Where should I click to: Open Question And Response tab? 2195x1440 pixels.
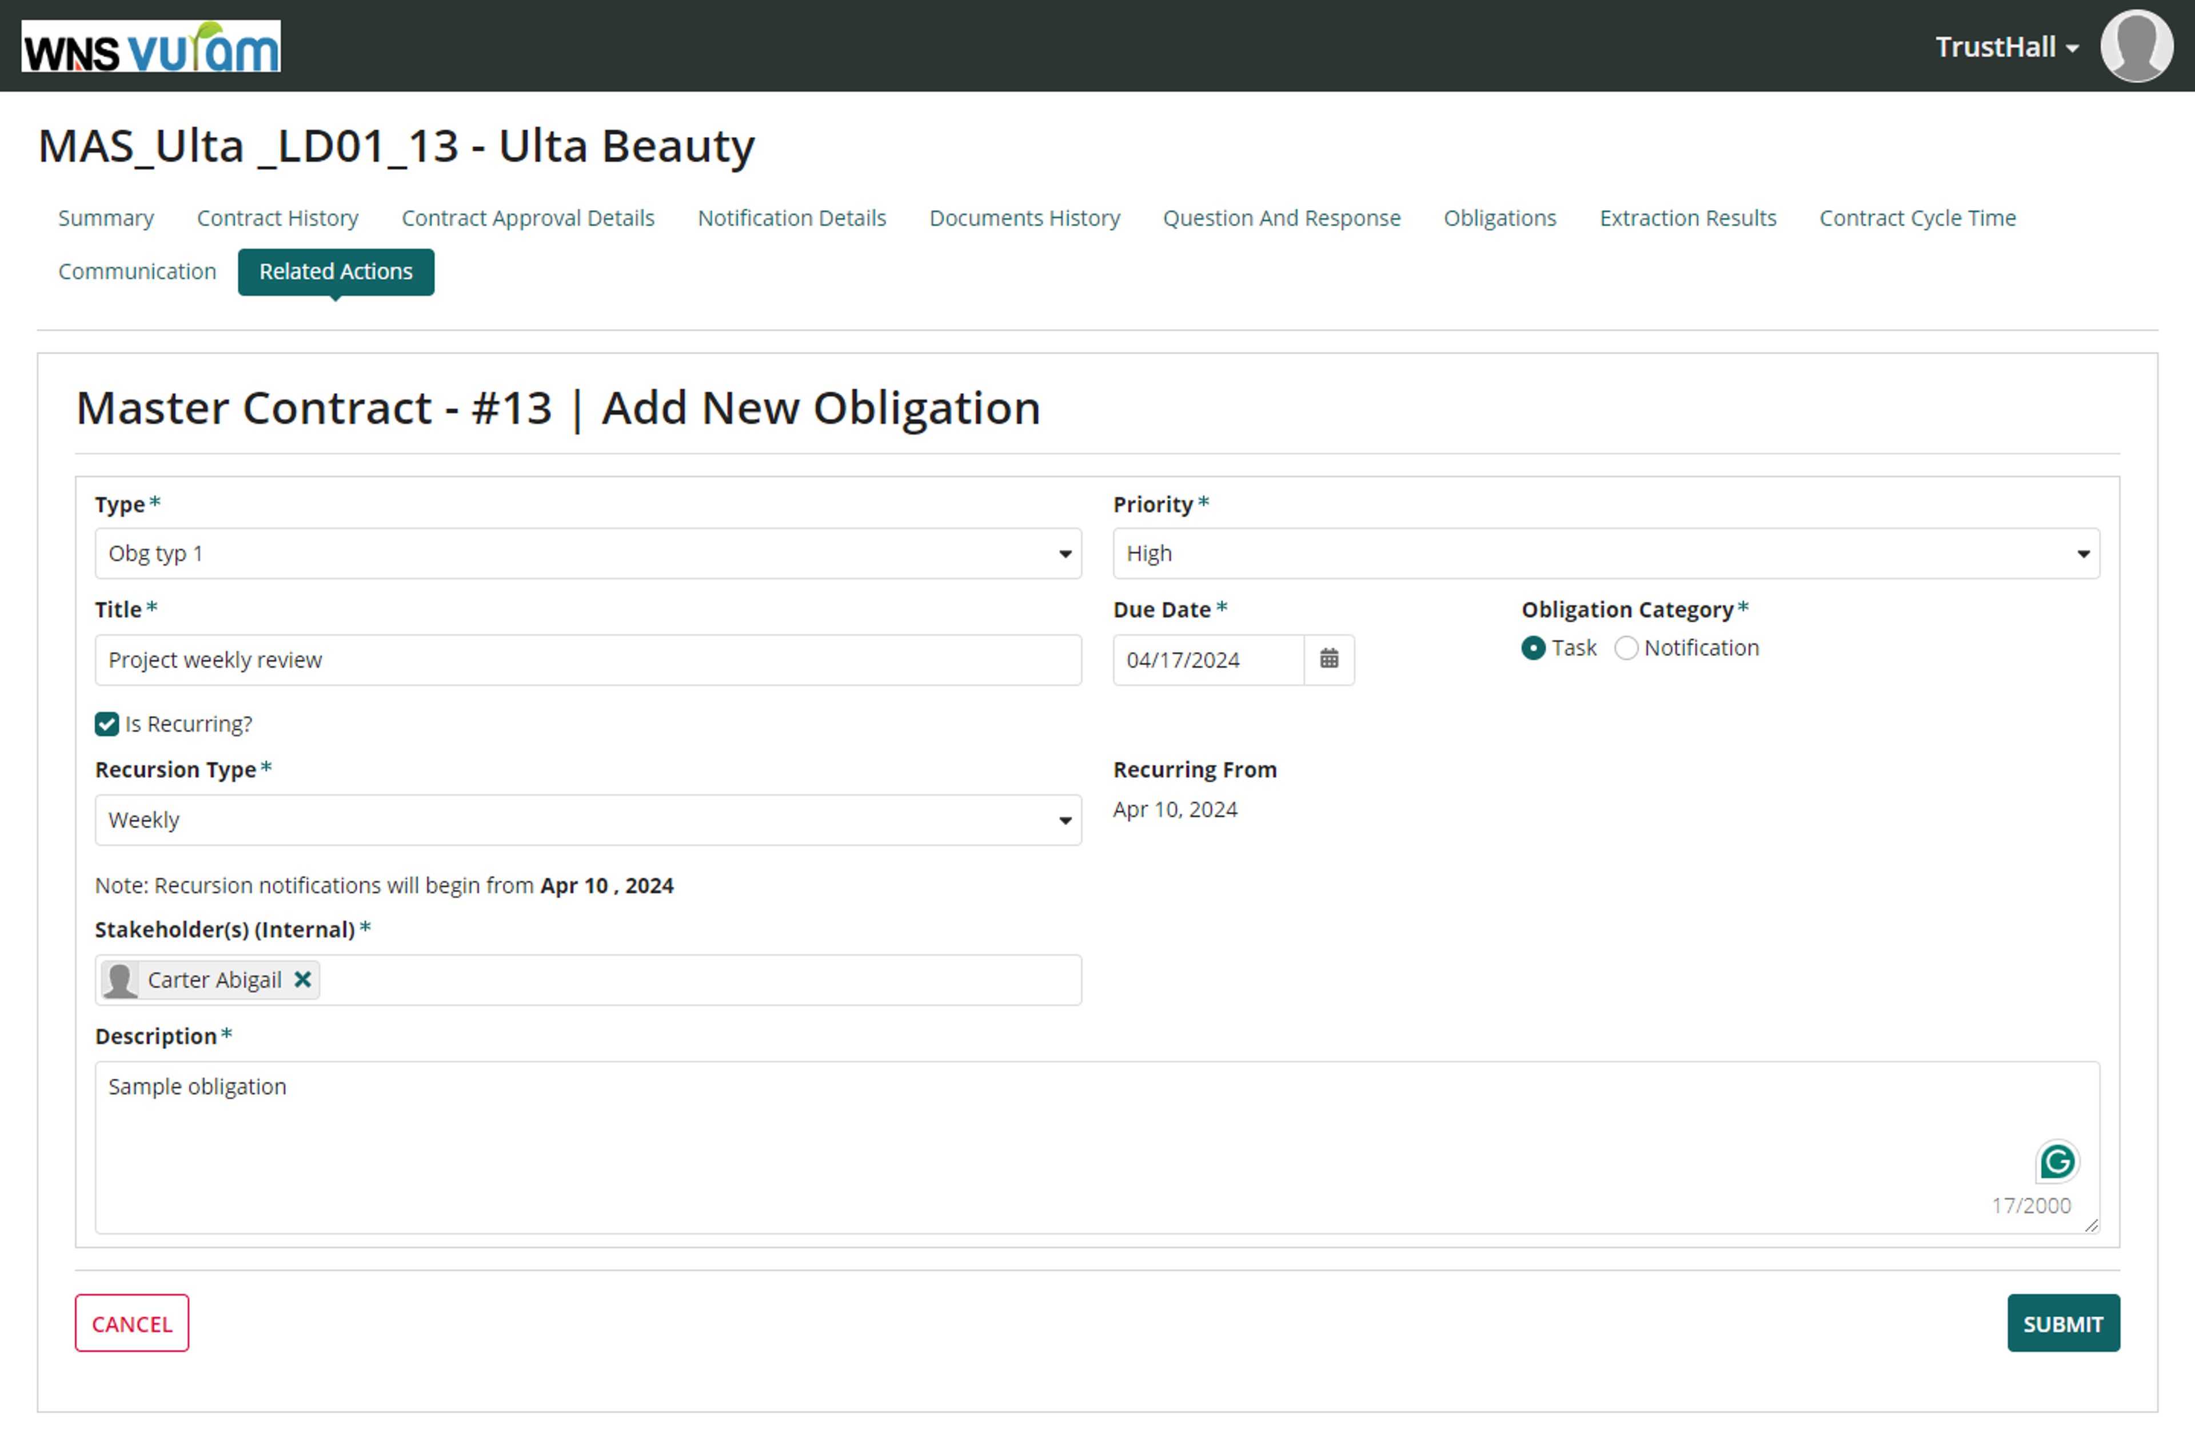(1281, 218)
